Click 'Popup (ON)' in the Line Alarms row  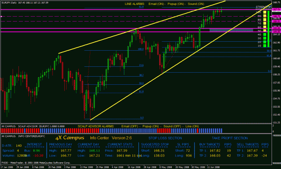coord(176,4)
